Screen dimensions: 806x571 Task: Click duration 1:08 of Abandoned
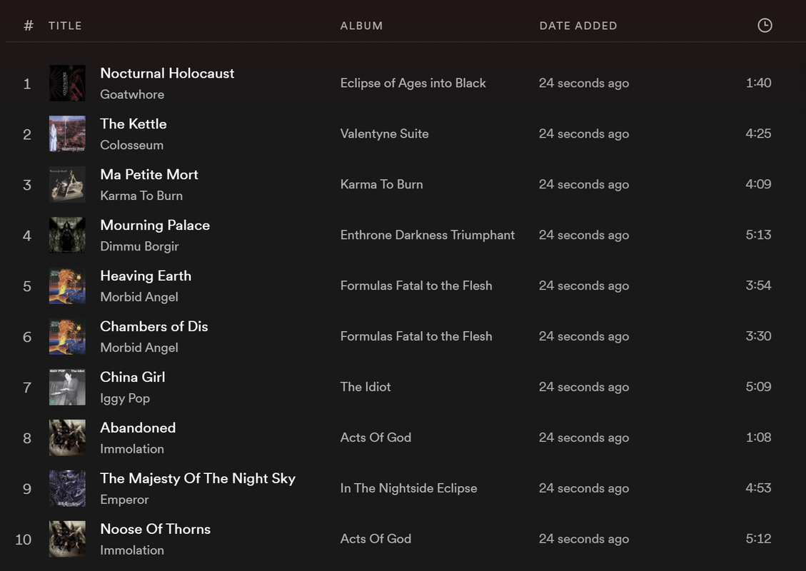click(x=758, y=438)
